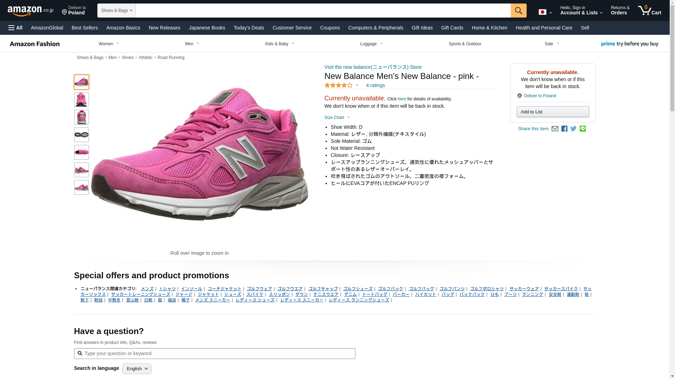Open the All hamburger menu

click(x=15, y=28)
